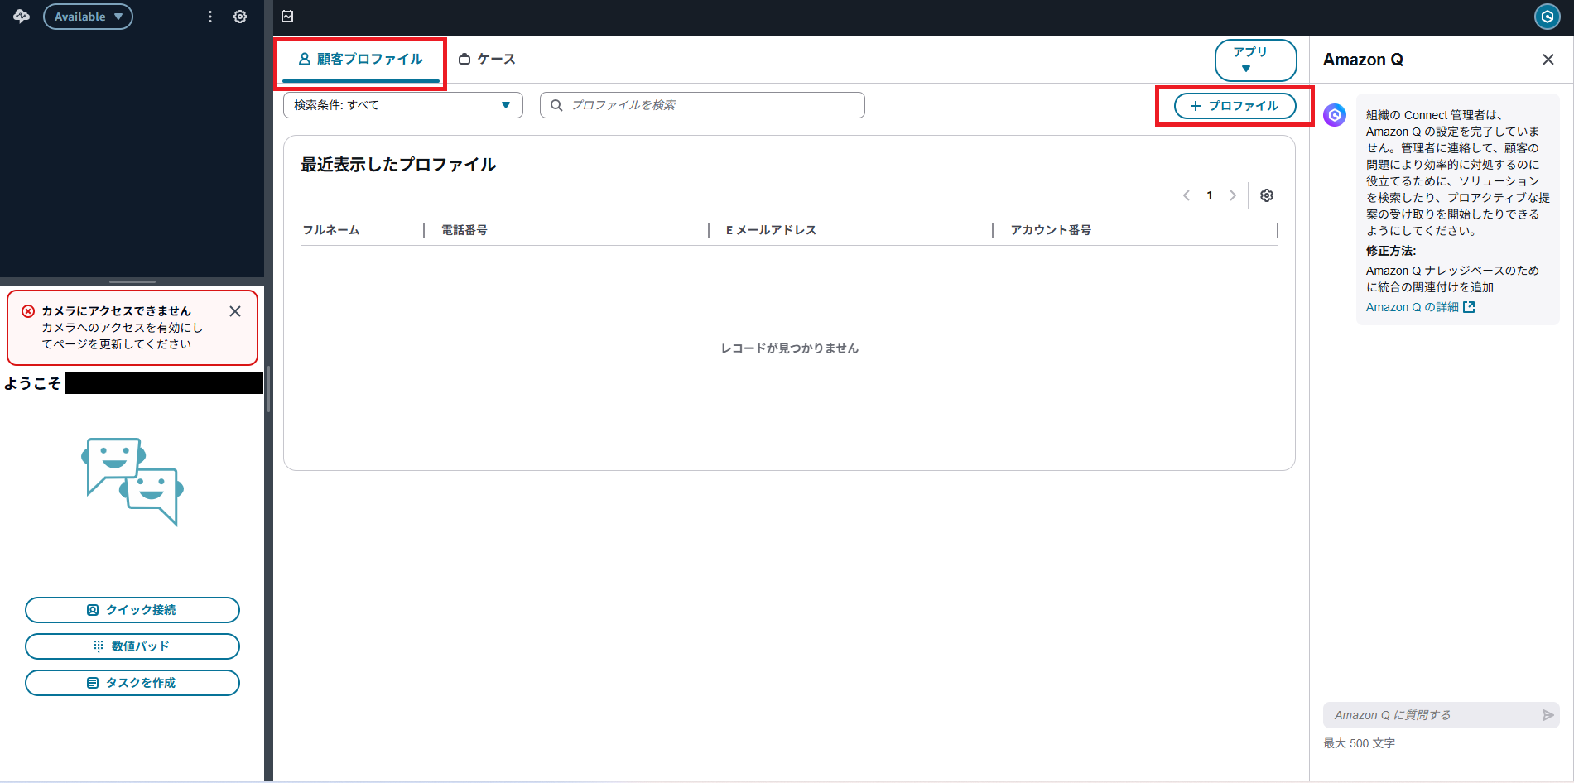The width and height of the screenshot is (1574, 783).
Task: Switch to the ケース tab
Action: point(488,60)
